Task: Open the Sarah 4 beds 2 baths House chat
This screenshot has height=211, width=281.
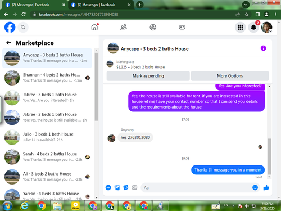Action: coord(47,157)
